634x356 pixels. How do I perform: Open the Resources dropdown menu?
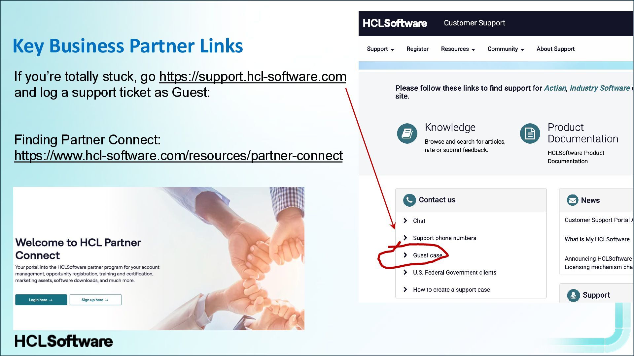[x=458, y=49]
